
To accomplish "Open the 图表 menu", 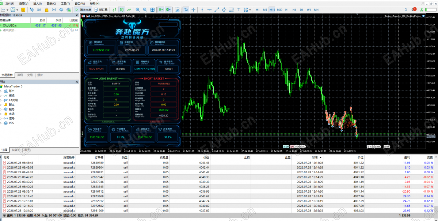I will click(51, 4).
